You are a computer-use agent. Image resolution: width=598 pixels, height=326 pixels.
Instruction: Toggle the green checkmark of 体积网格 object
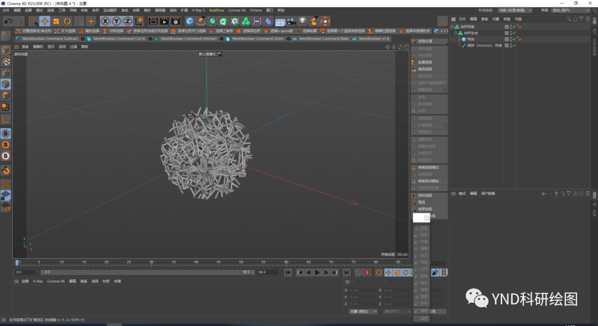tap(514, 27)
